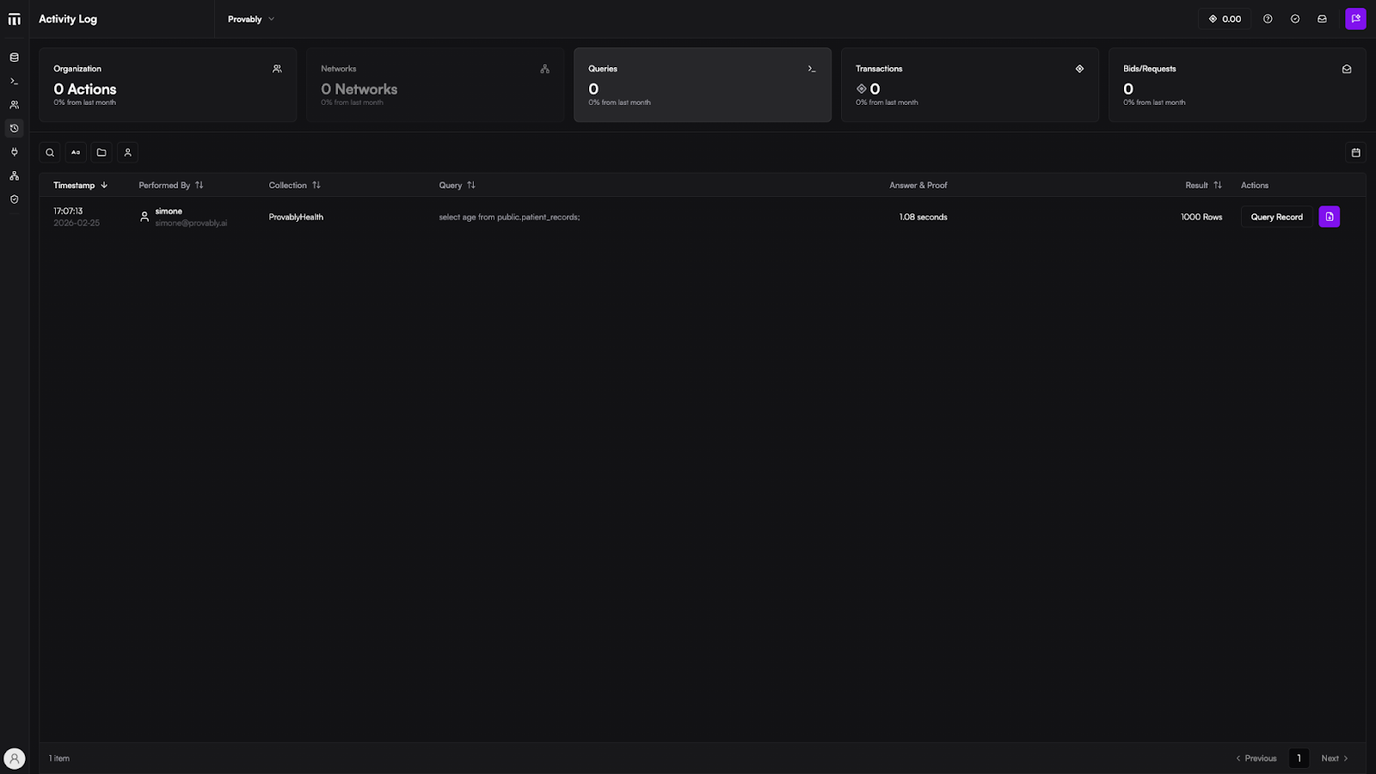1376x774 pixels.
Task: Open the terminal query console in sidebar
Action: pos(14,82)
